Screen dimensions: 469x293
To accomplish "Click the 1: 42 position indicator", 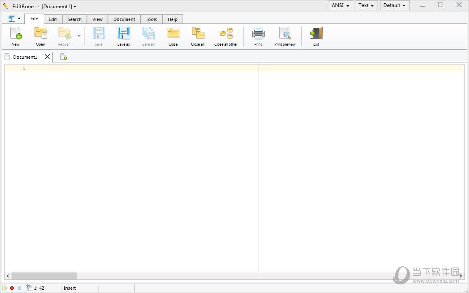I will [x=39, y=288].
